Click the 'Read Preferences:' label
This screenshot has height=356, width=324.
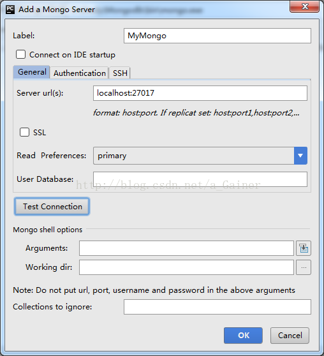click(x=51, y=156)
